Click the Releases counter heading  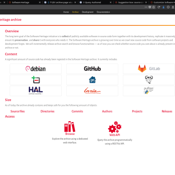(167, 111)
